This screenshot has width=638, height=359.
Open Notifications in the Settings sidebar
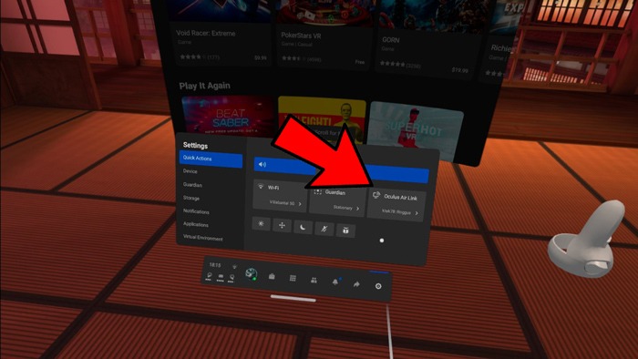tap(196, 211)
